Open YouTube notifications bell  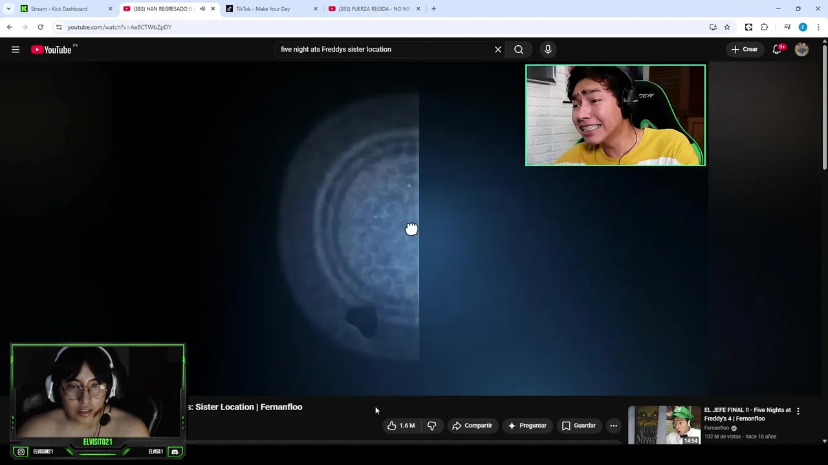pos(778,50)
